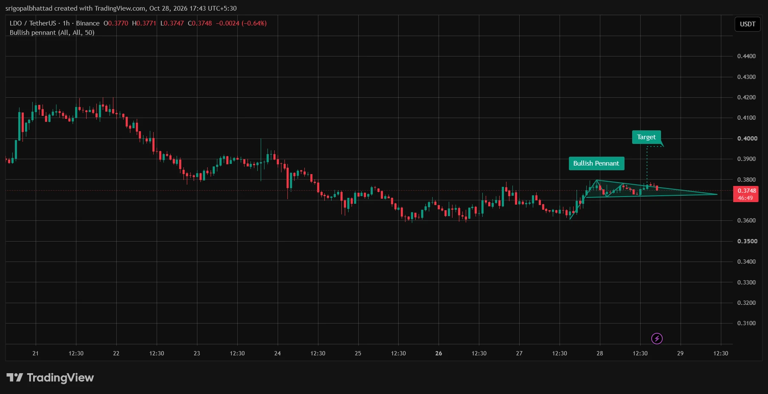Click the price change −0.0024 (−0.64%)
Image resolution: width=768 pixels, height=394 pixels.
click(241, 23)
